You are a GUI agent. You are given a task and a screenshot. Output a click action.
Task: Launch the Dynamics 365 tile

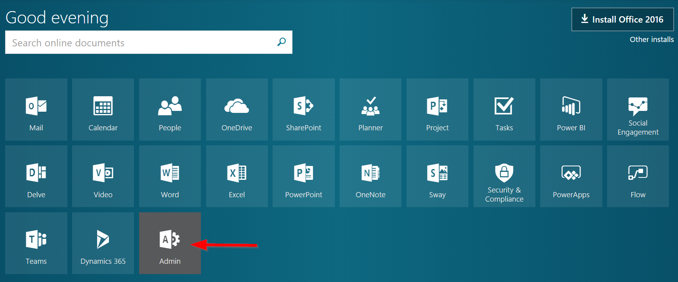103,243
